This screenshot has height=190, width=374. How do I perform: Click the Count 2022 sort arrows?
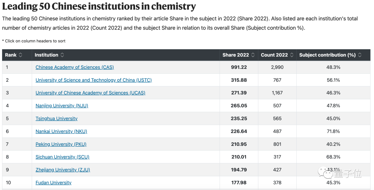[292, 55]
